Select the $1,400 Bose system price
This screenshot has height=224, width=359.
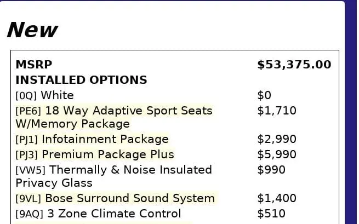click(277, 198)
